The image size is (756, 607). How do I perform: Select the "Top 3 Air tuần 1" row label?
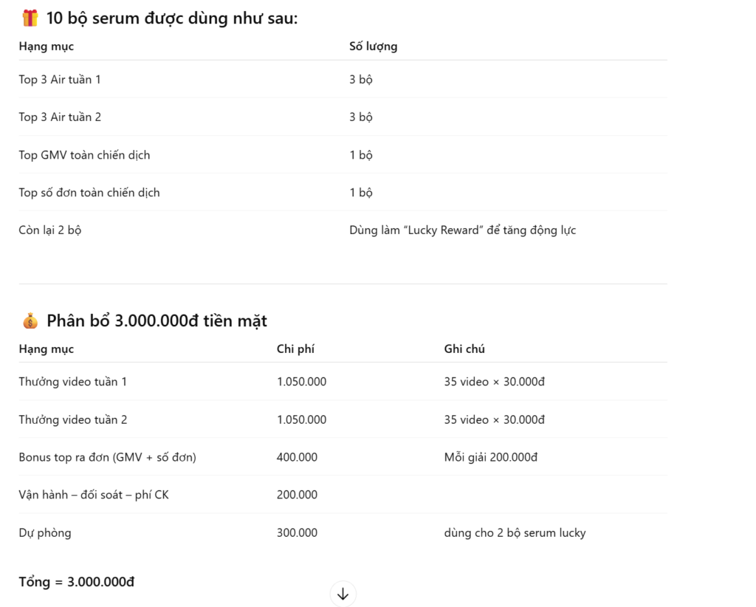(60, 80)
